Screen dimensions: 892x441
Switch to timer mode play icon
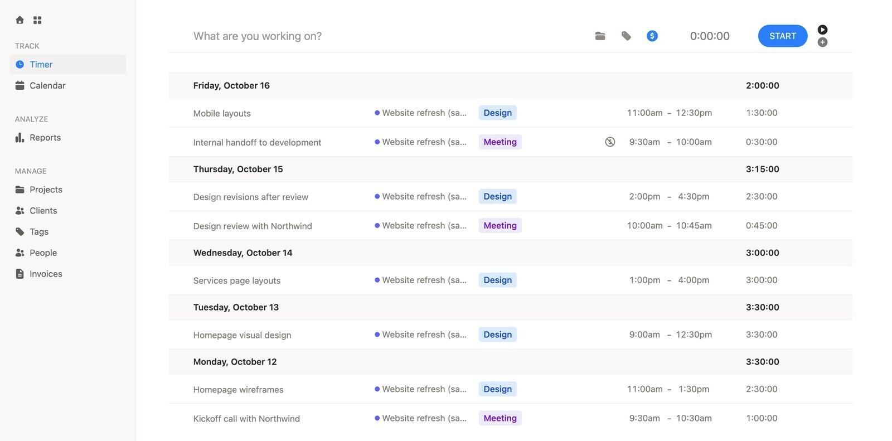822,30
